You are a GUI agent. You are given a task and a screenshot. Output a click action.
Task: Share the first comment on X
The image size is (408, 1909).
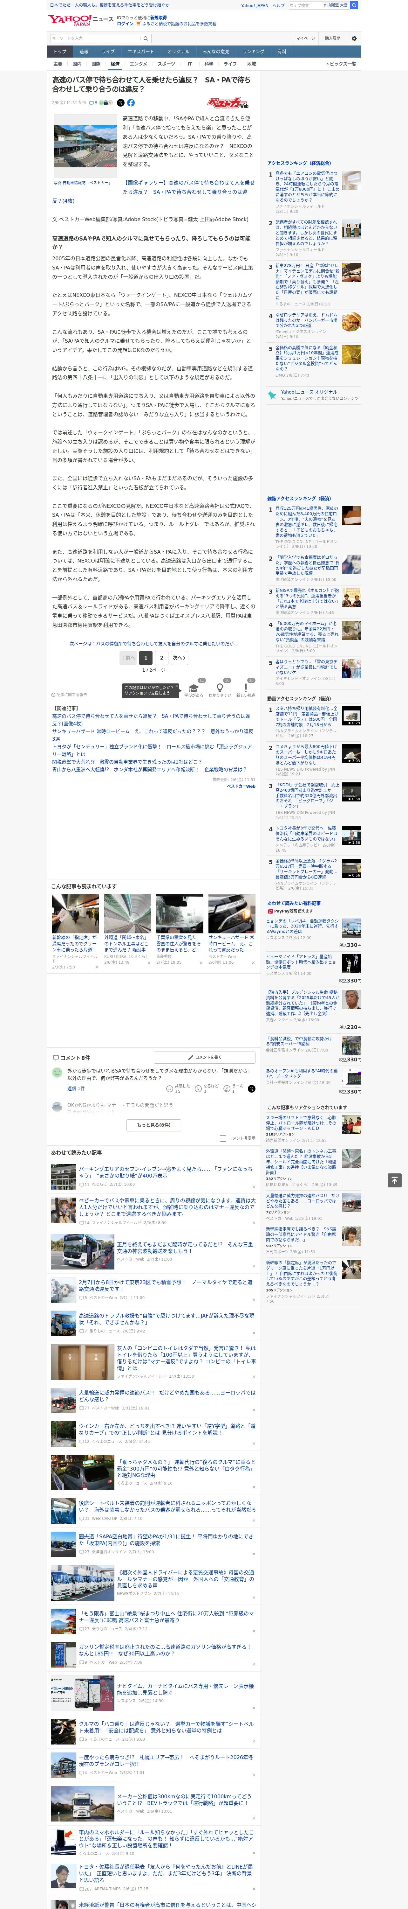click(252, 1089)
